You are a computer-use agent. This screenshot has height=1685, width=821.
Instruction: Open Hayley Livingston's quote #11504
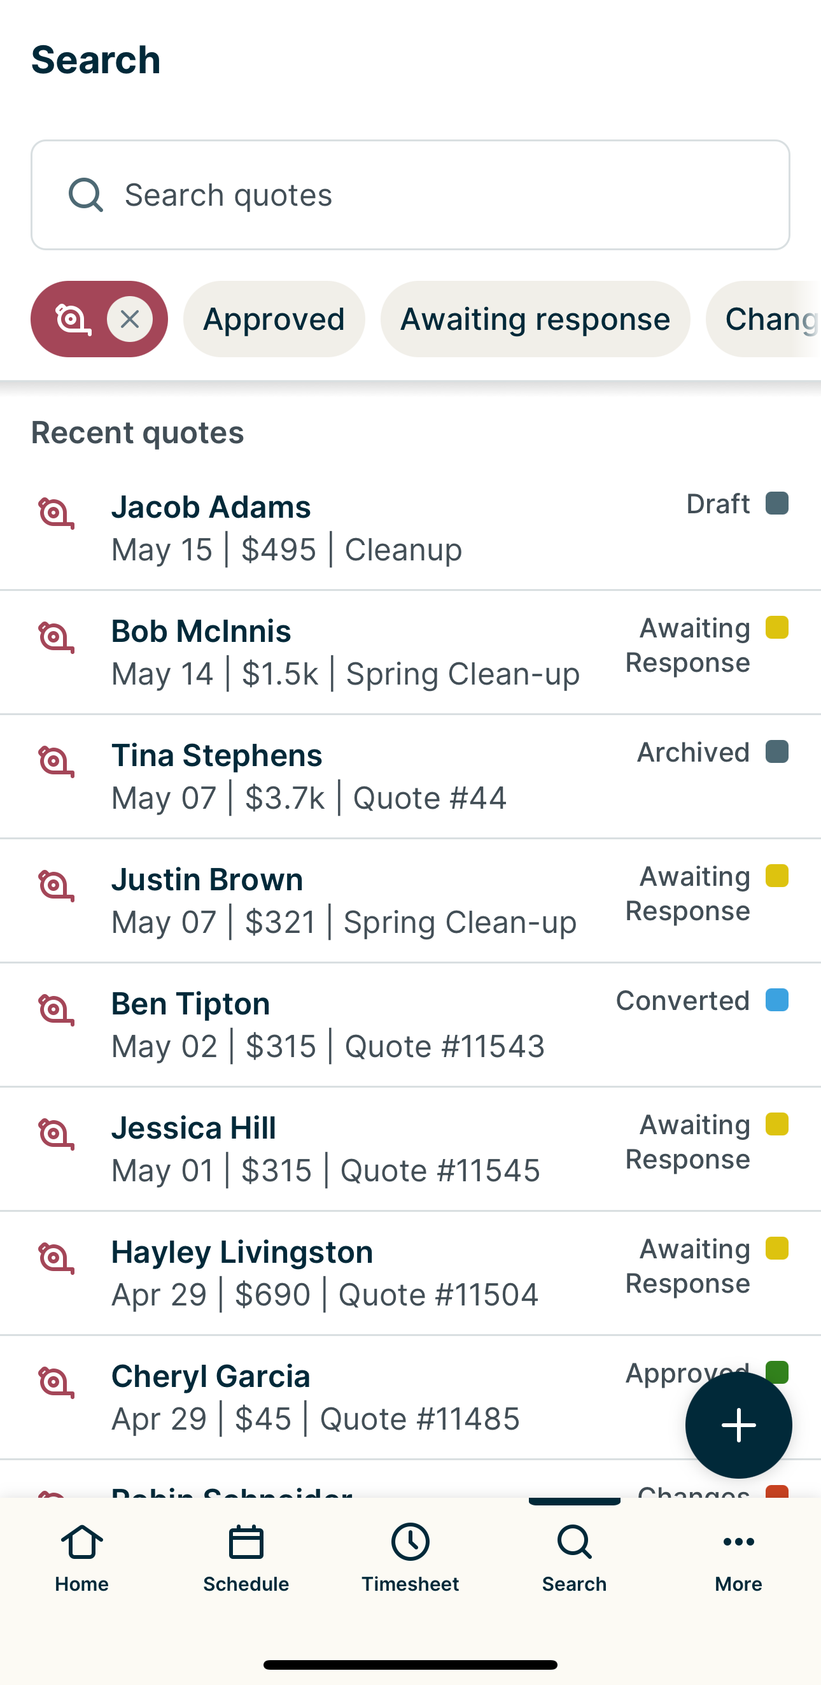(x=327, y=1273)
